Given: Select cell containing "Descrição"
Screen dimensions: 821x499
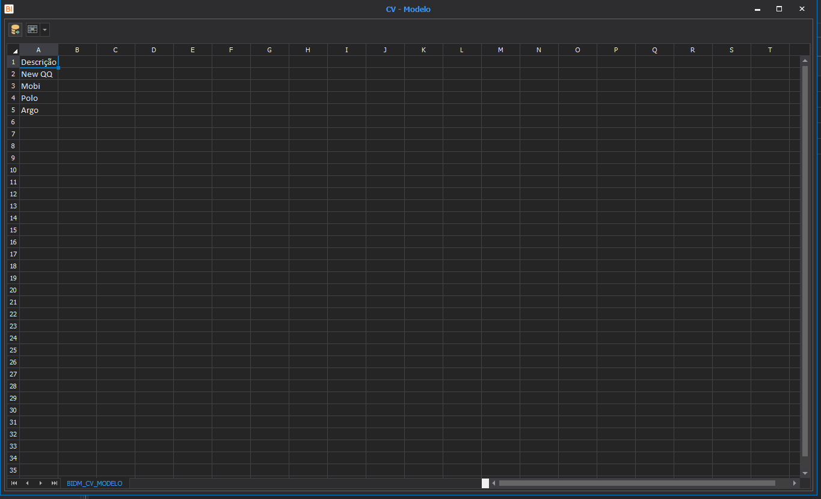Looking at the screenshot, I should click(x=38, y=62).
